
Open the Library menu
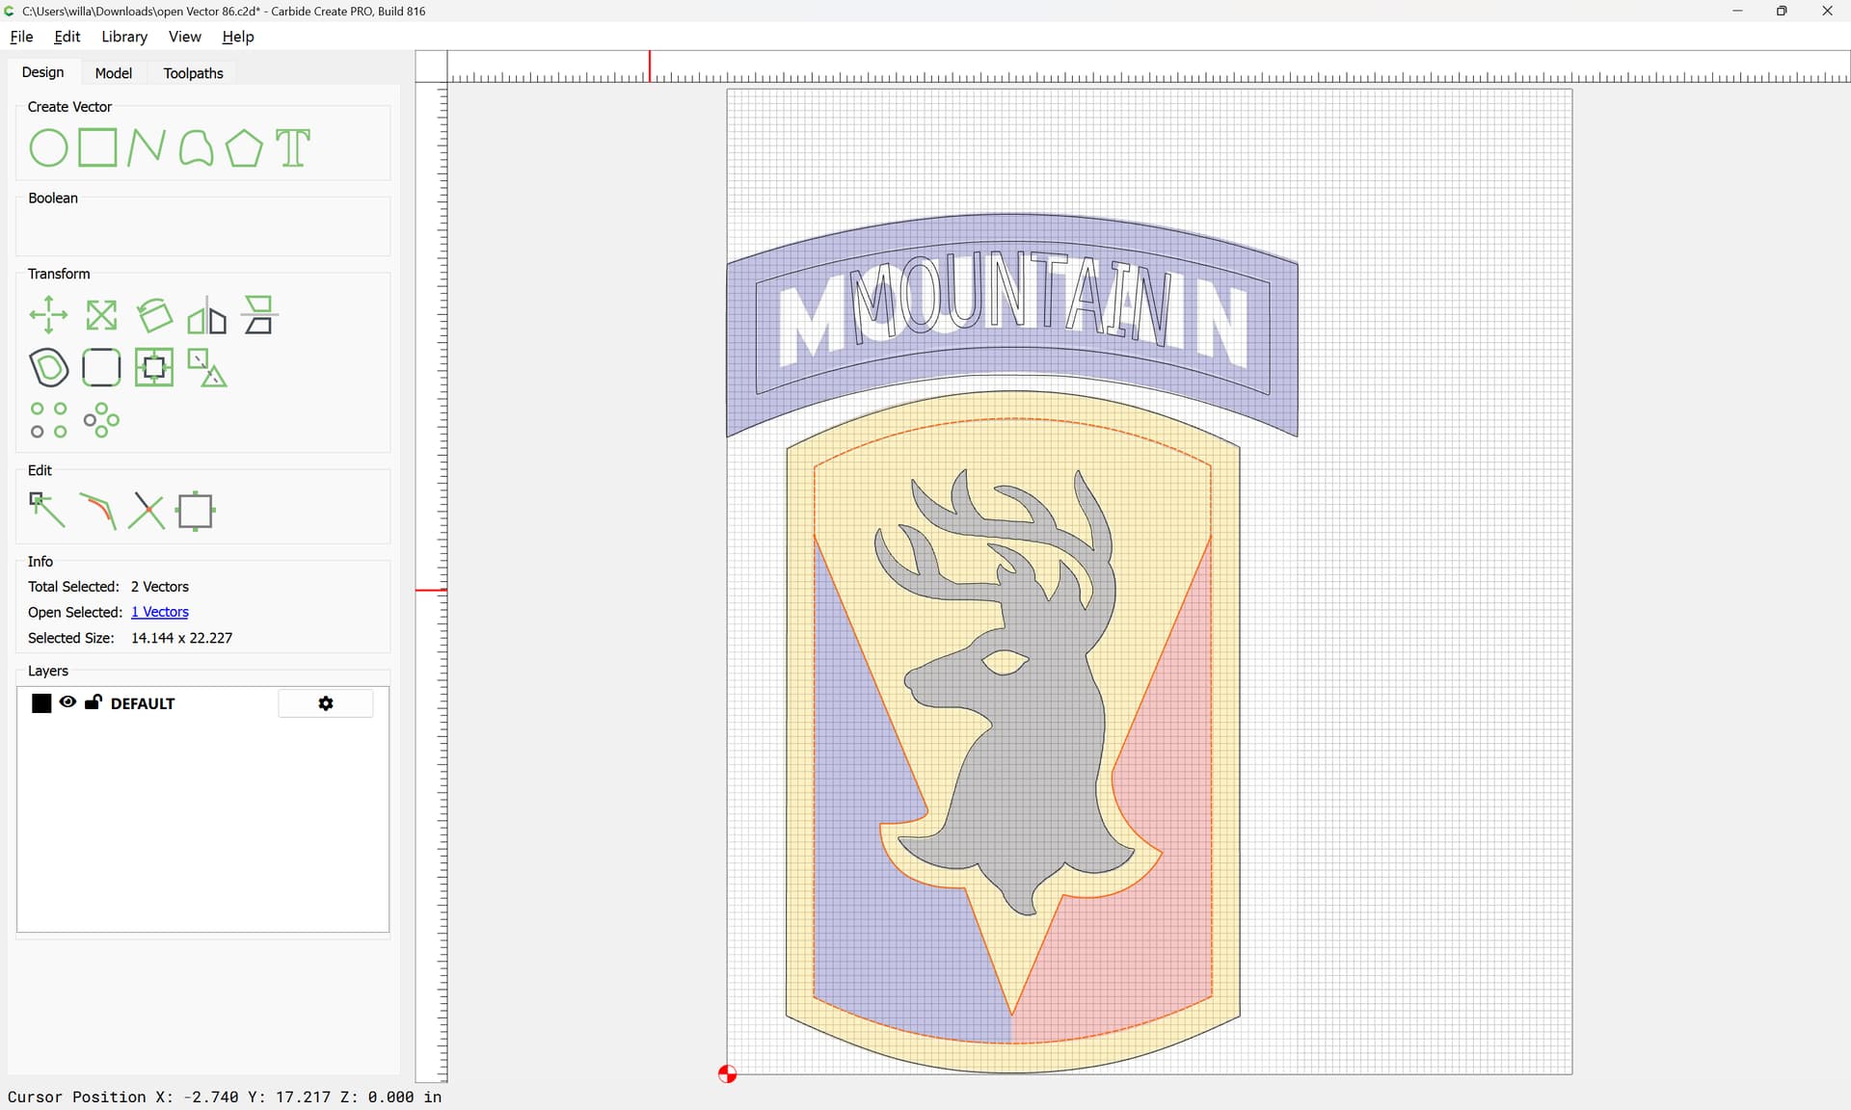124,37
